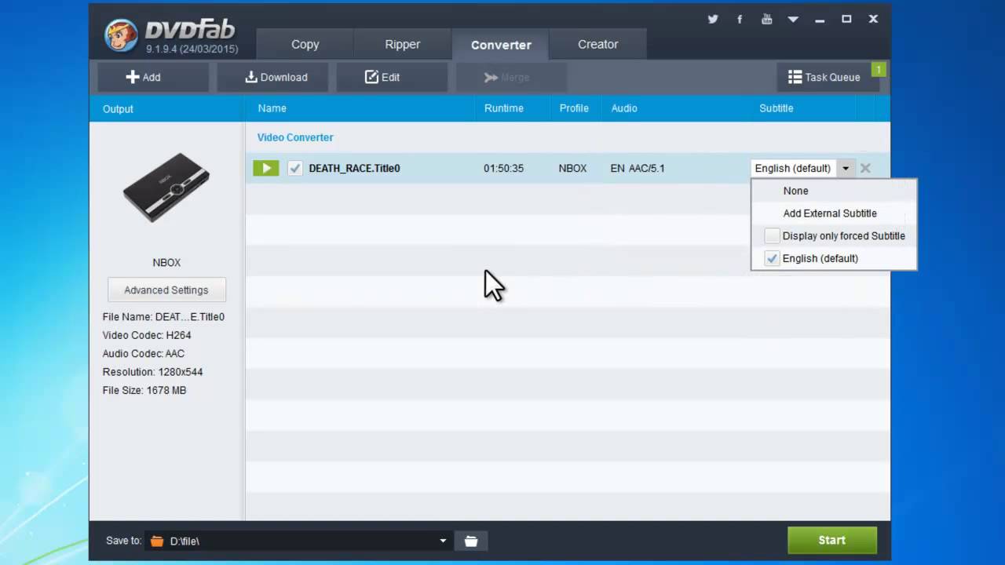
Task: Click the Profile column header
Action: click(x=574, y=108)
